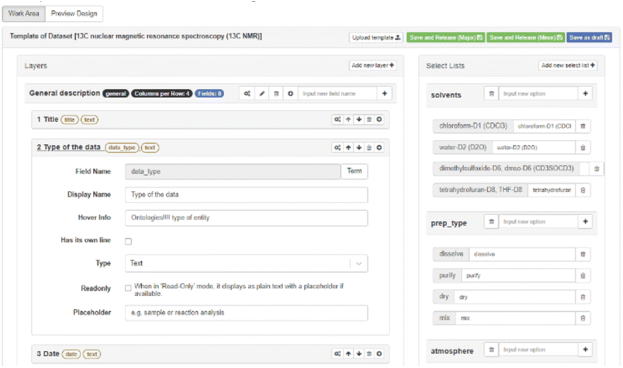Toggle the Readonly checkbox
Image resolution: width=623 pixels, height=368 pixels.
pyautogui.click(x=128, y=288)
